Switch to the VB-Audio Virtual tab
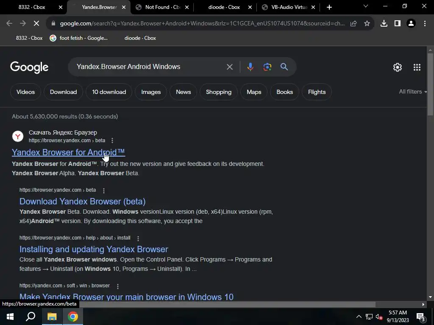This screenshot has width=434, height=325. (x=289, y=7)
